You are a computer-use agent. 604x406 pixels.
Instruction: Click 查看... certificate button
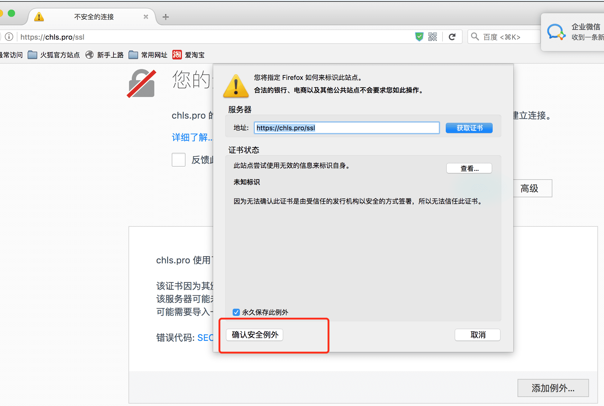[x=469, y=168]
